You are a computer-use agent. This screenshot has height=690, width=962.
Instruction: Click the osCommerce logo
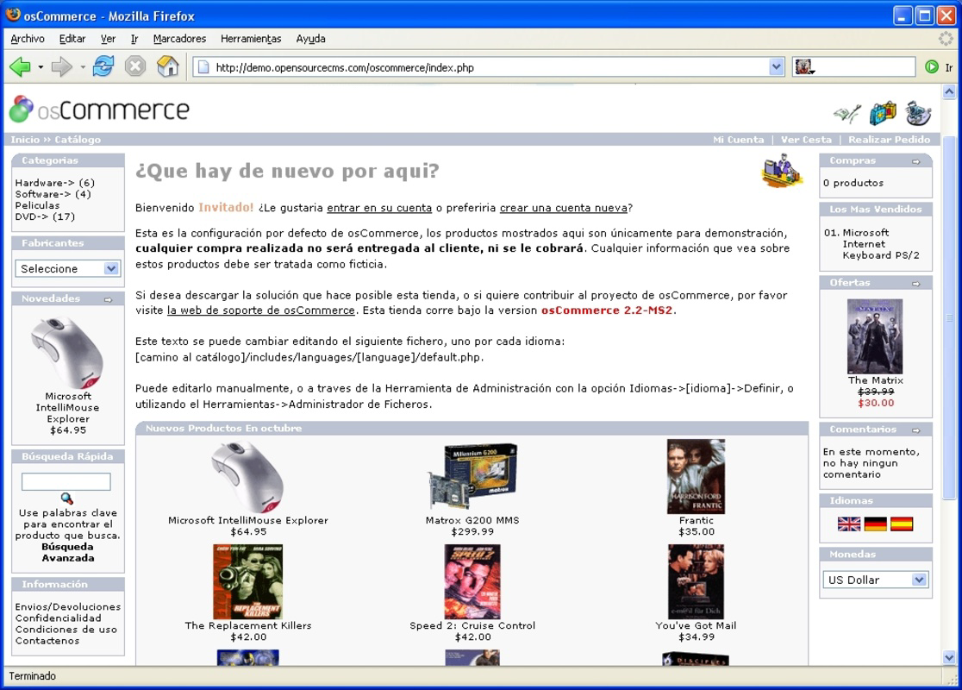[x=99, y=110]
